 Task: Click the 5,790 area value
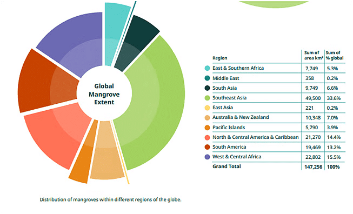[x=311, y=128]
